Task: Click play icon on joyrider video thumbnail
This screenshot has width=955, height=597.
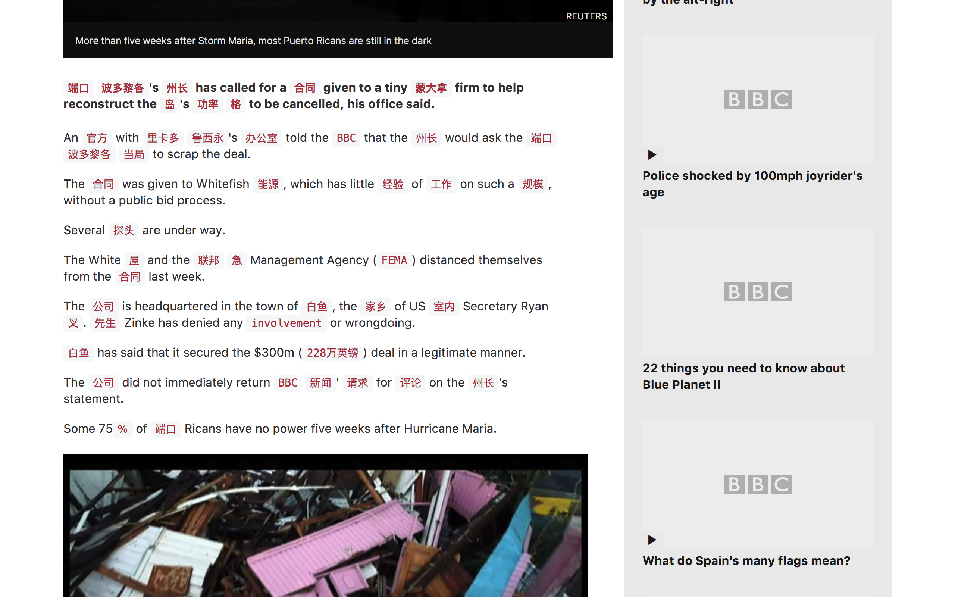Action: coord(652,154)
